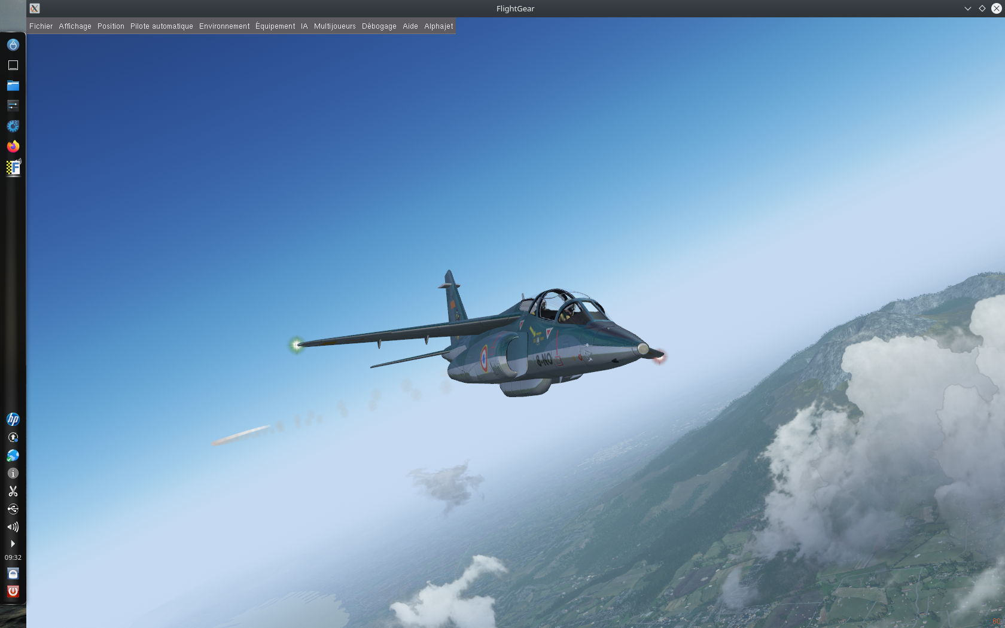Maximize the FlightGear window
This screenshot has height=628, width=1005.
(982, 8)
